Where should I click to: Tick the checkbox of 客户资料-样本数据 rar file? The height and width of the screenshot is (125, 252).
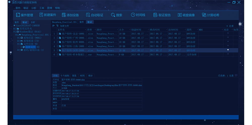[58, 54]
